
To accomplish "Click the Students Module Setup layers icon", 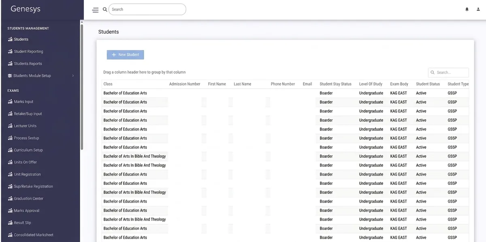I will tap(10, 76).
